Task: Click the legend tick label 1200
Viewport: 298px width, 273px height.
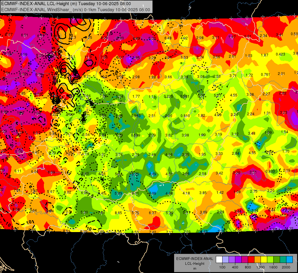Action: click(260, 267)
